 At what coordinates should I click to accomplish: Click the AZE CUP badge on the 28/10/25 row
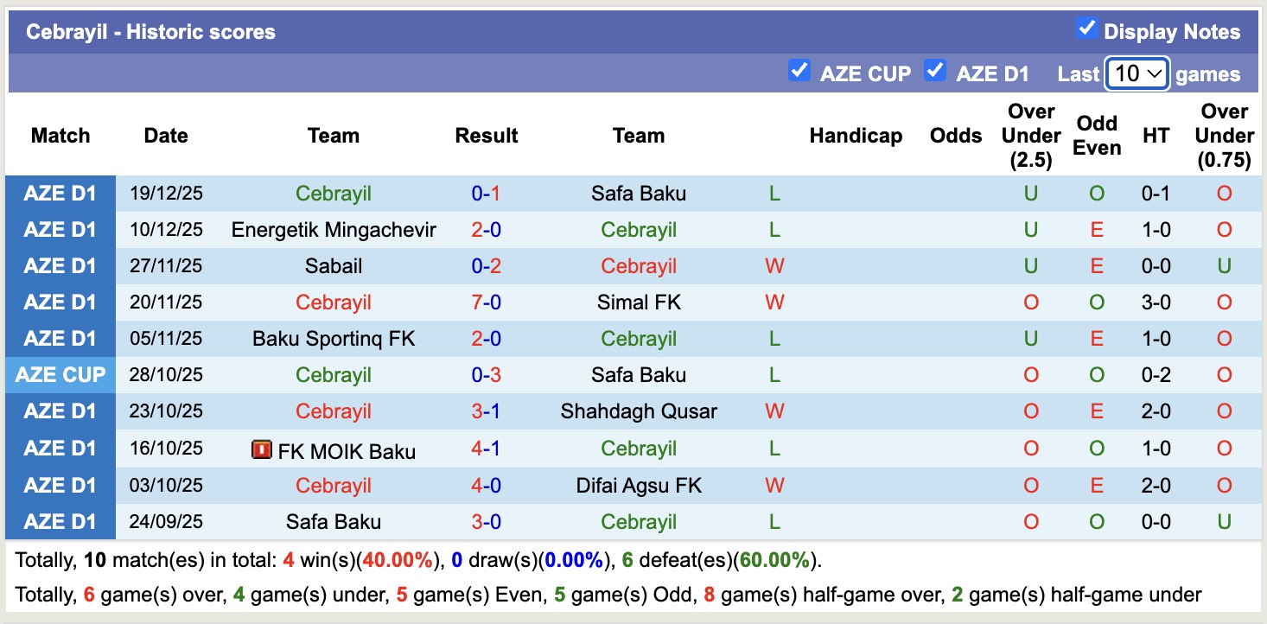click(x=60, y=374)
